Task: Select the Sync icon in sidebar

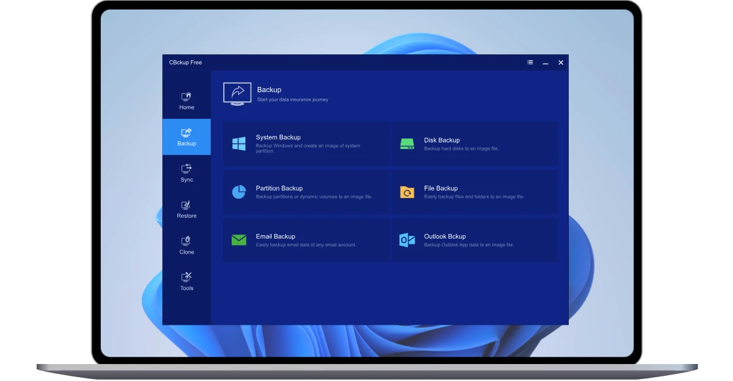Action: 187,169
